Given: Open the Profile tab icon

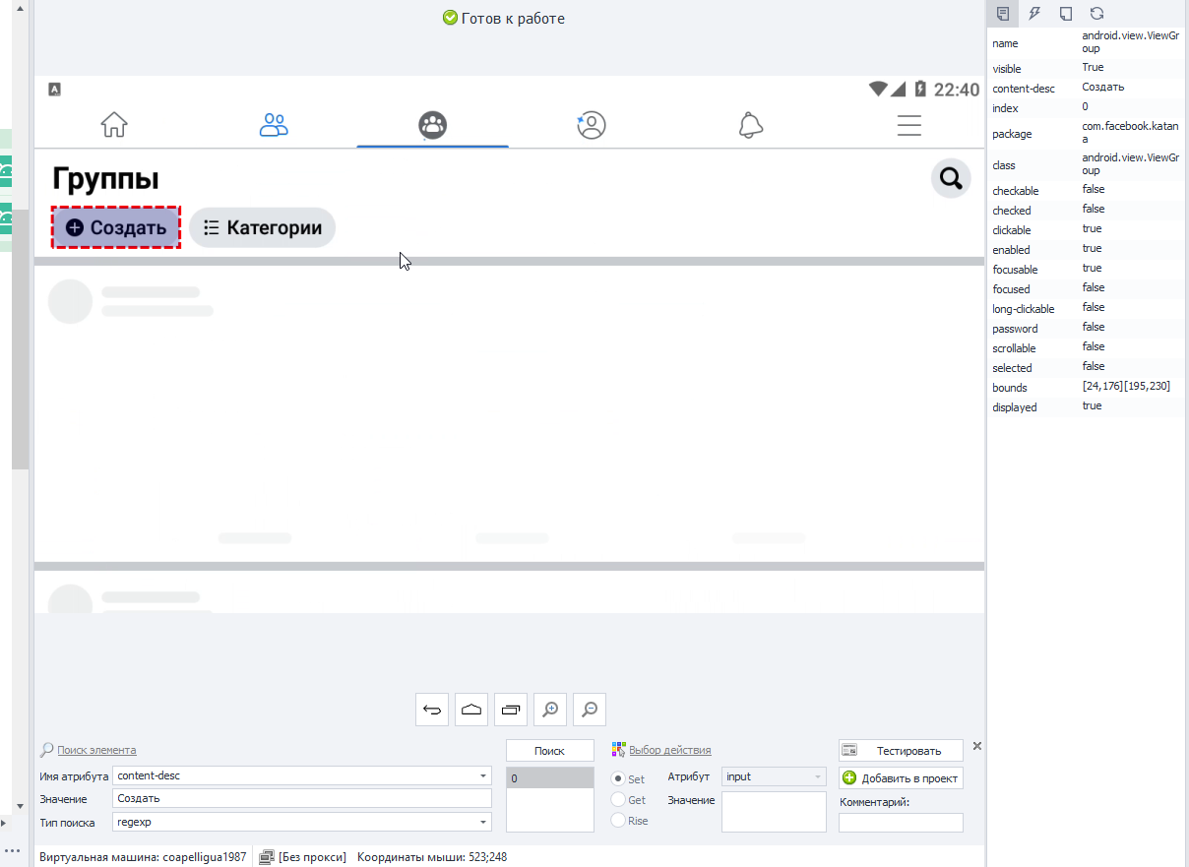Looking at the screenshot, I should (x=592, y=125).
